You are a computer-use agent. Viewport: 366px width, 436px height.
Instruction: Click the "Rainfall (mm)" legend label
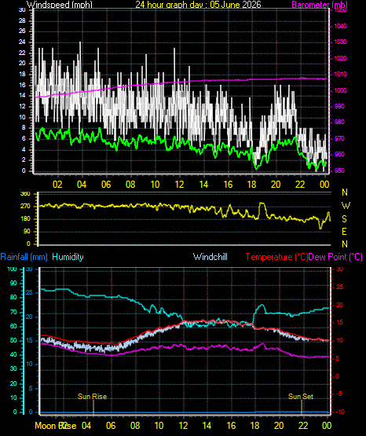tap(24, 257)
